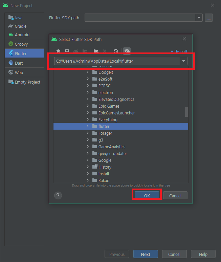
Task: Expand the Epic Games folder
Action: [x=88, y=106]
